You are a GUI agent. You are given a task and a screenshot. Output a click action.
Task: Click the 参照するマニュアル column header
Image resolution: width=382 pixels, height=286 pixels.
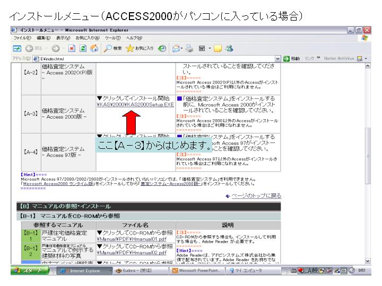[58, 225]
